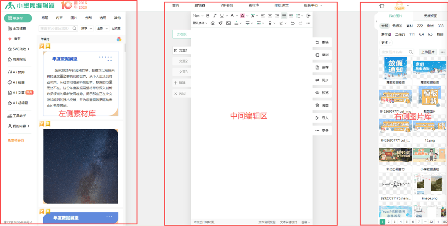This screenshot has width=448, height=226.
Task: Click the material keyword search field
Action: pyautogui.click(x=56, y=29)
